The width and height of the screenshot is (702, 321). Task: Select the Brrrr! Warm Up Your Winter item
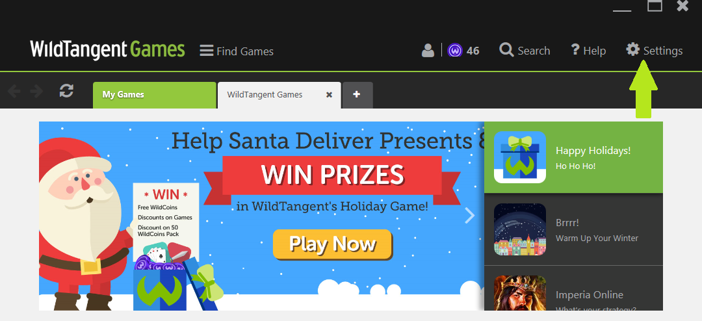coord(573,229)
